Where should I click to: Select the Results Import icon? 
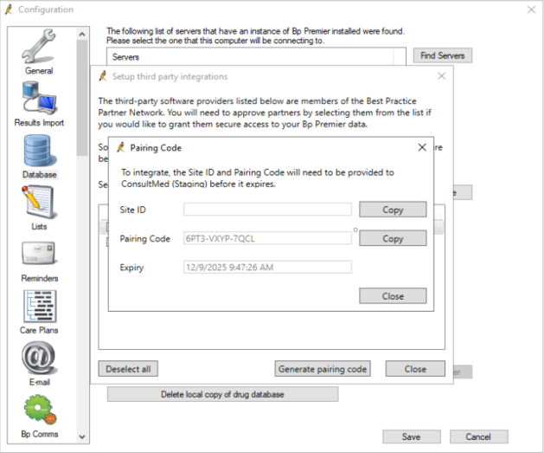(39, 98)
